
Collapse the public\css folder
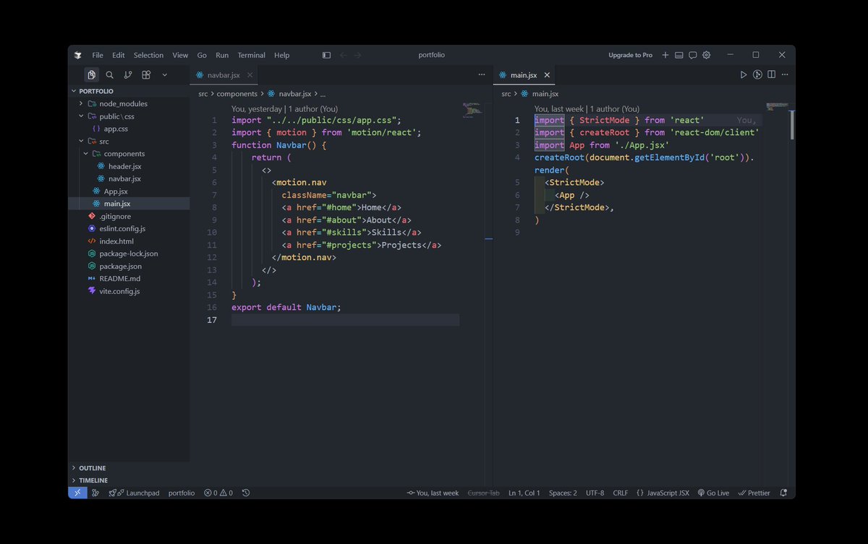click(129, 116)
